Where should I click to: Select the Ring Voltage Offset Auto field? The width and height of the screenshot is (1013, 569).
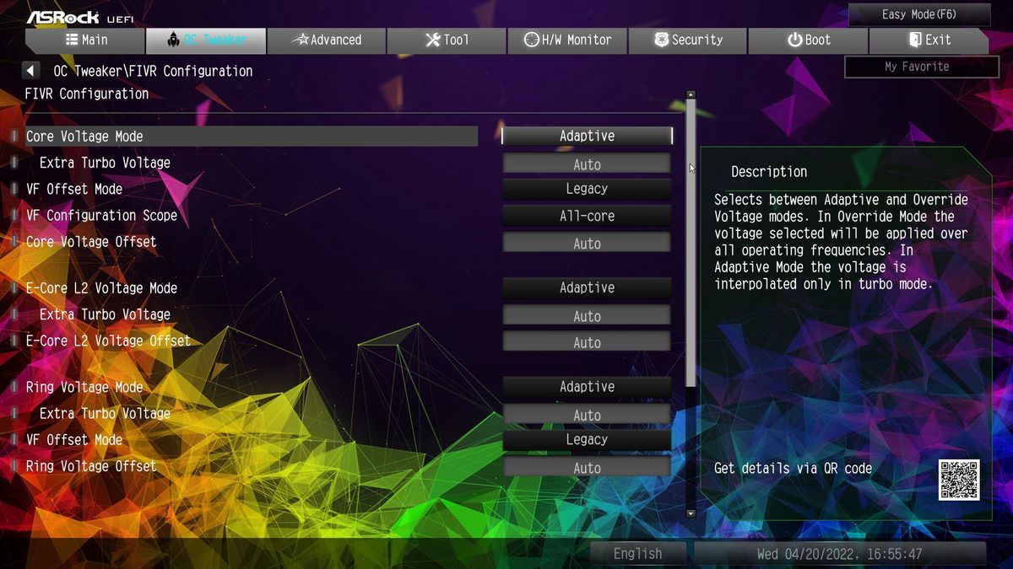[587, 467]
